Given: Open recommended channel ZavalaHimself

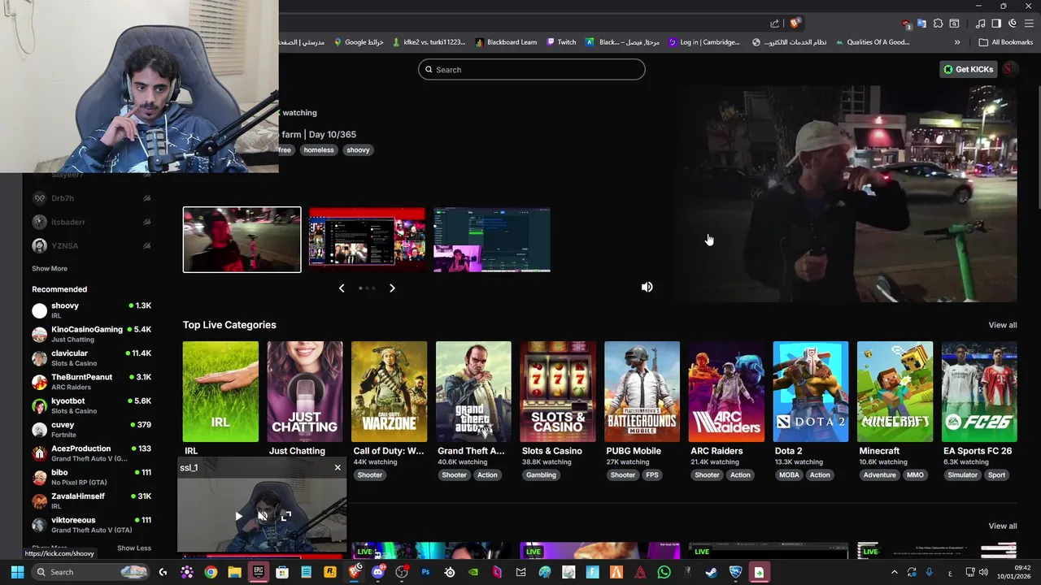Looking at the screenshot, I should (x=91, y=500).
